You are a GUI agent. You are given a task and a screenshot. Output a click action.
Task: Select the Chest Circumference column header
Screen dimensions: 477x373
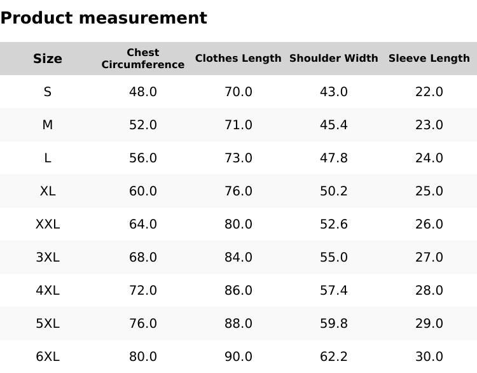143,59
